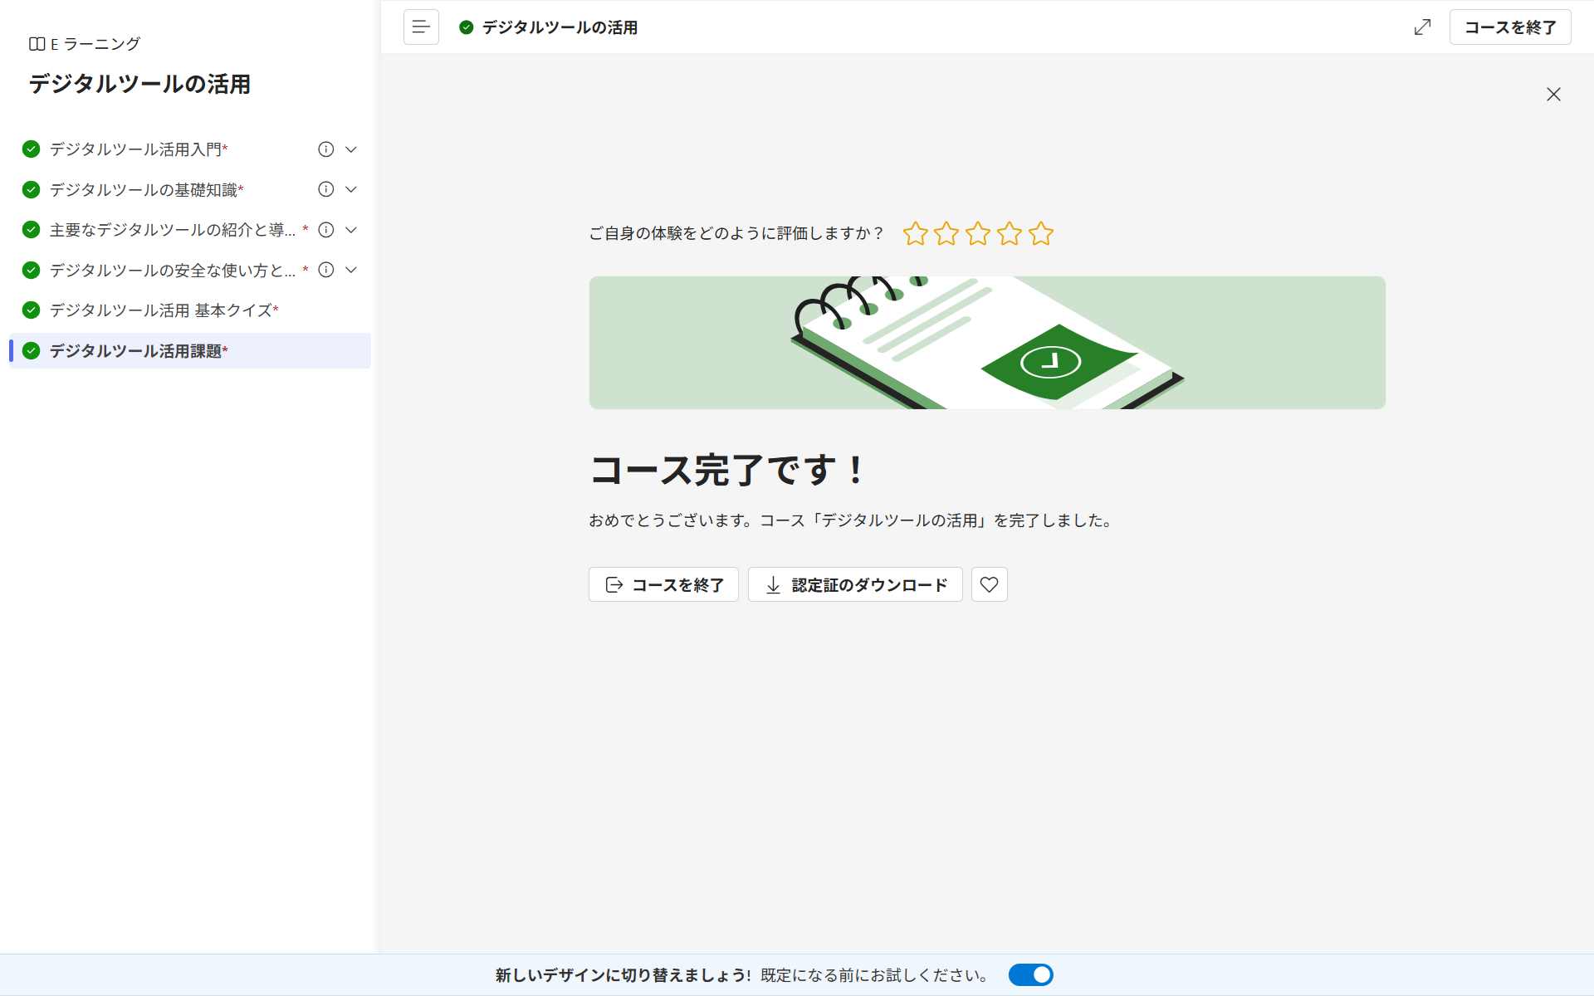
Task: Download certificate via 認定証のダウンロード
Action: click(855, 584)
